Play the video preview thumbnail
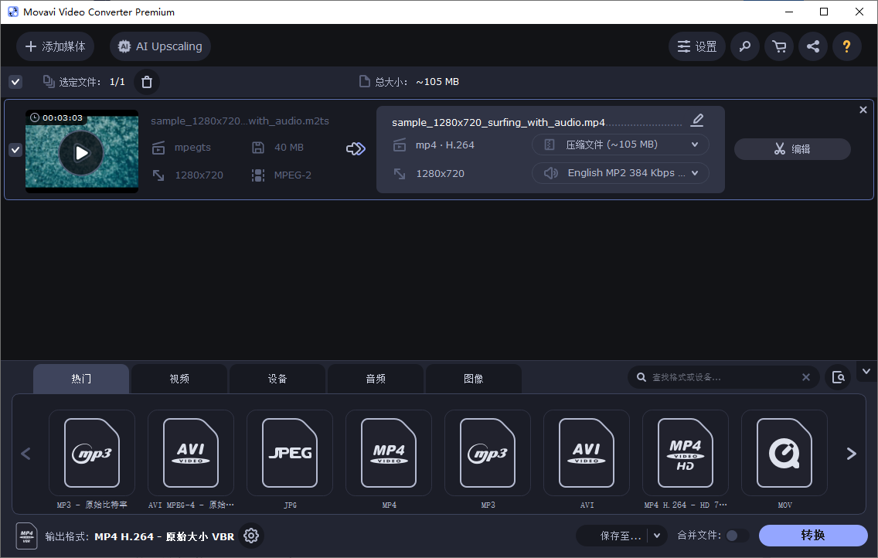878x558 pixels. (81, 151)
